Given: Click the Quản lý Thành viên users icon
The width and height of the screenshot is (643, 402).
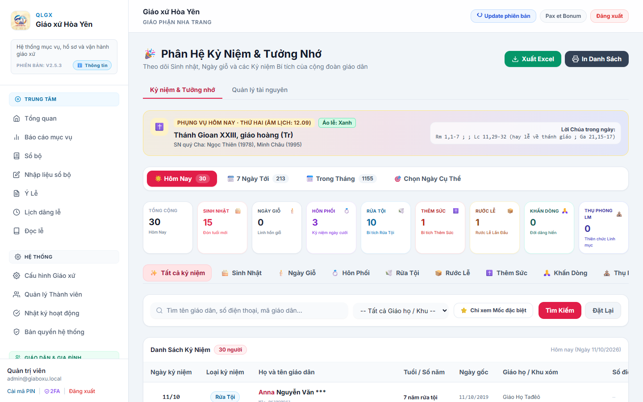Looking at the screenshot, I should click(x=17, y=294).
